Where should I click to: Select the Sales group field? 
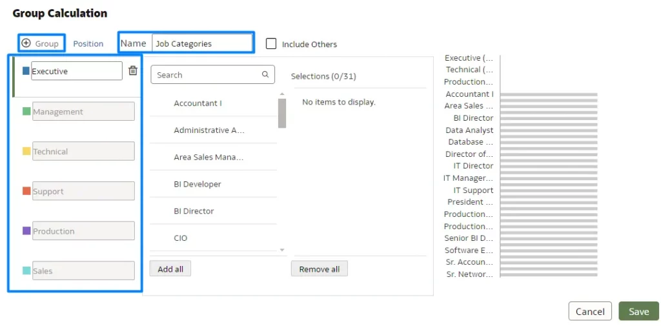pos(83,271)
